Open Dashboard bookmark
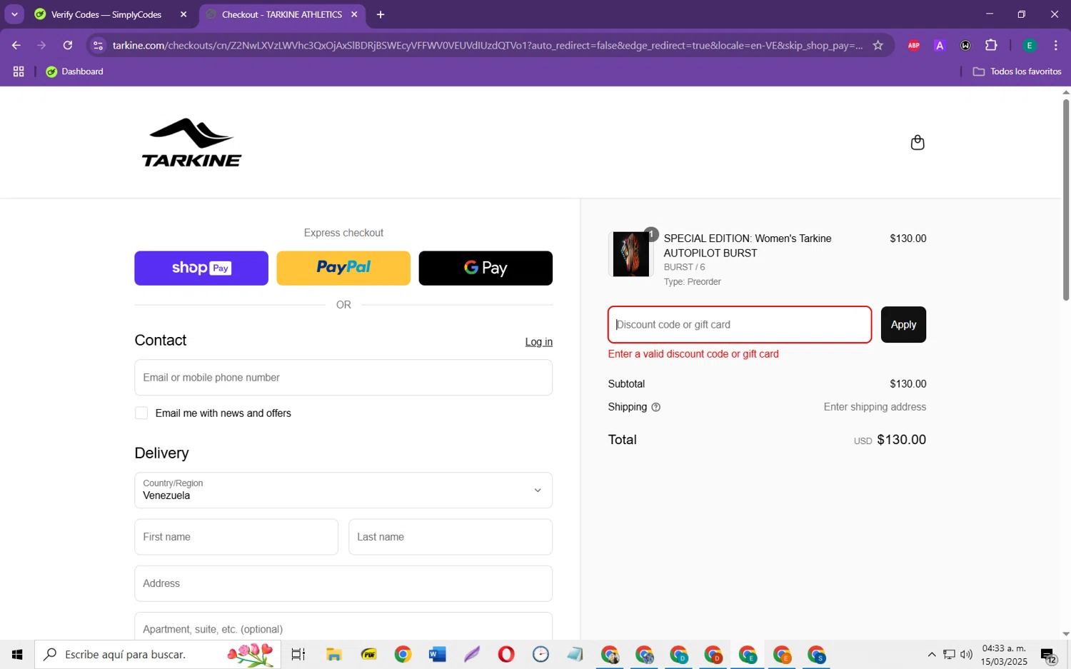 tap(75, 71)
